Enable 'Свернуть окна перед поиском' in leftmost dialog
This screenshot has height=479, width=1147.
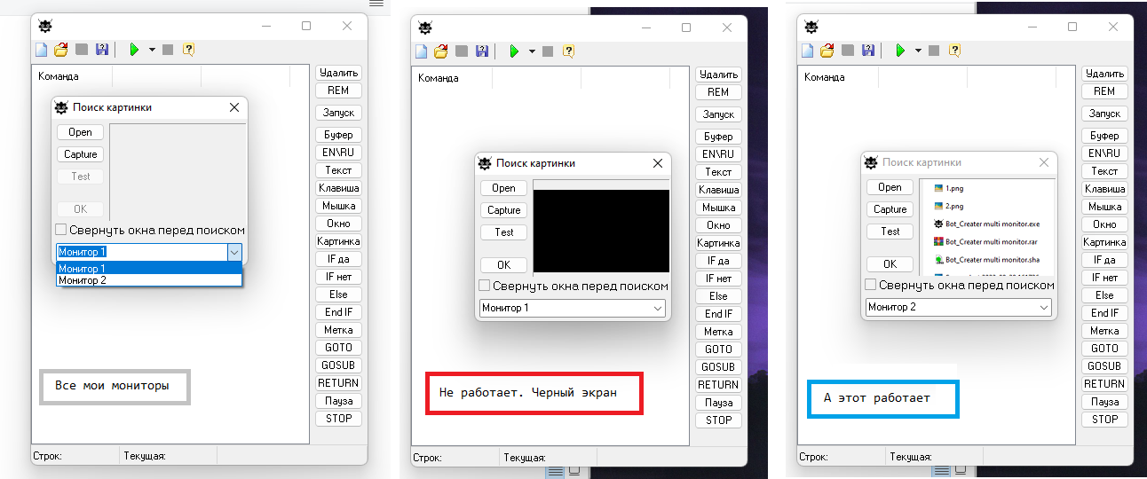click(x=61, y=230)
